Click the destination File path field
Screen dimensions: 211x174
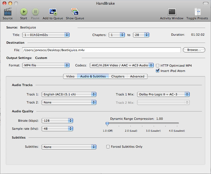pos(101,50)
